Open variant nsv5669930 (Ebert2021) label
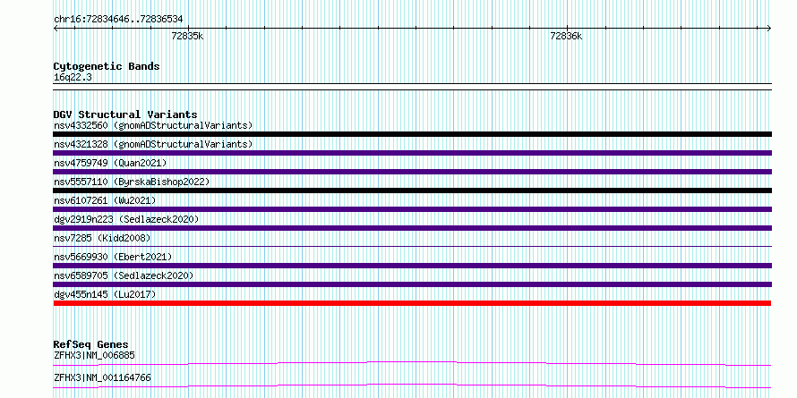The image size is (797, 398). coord(113,257)
